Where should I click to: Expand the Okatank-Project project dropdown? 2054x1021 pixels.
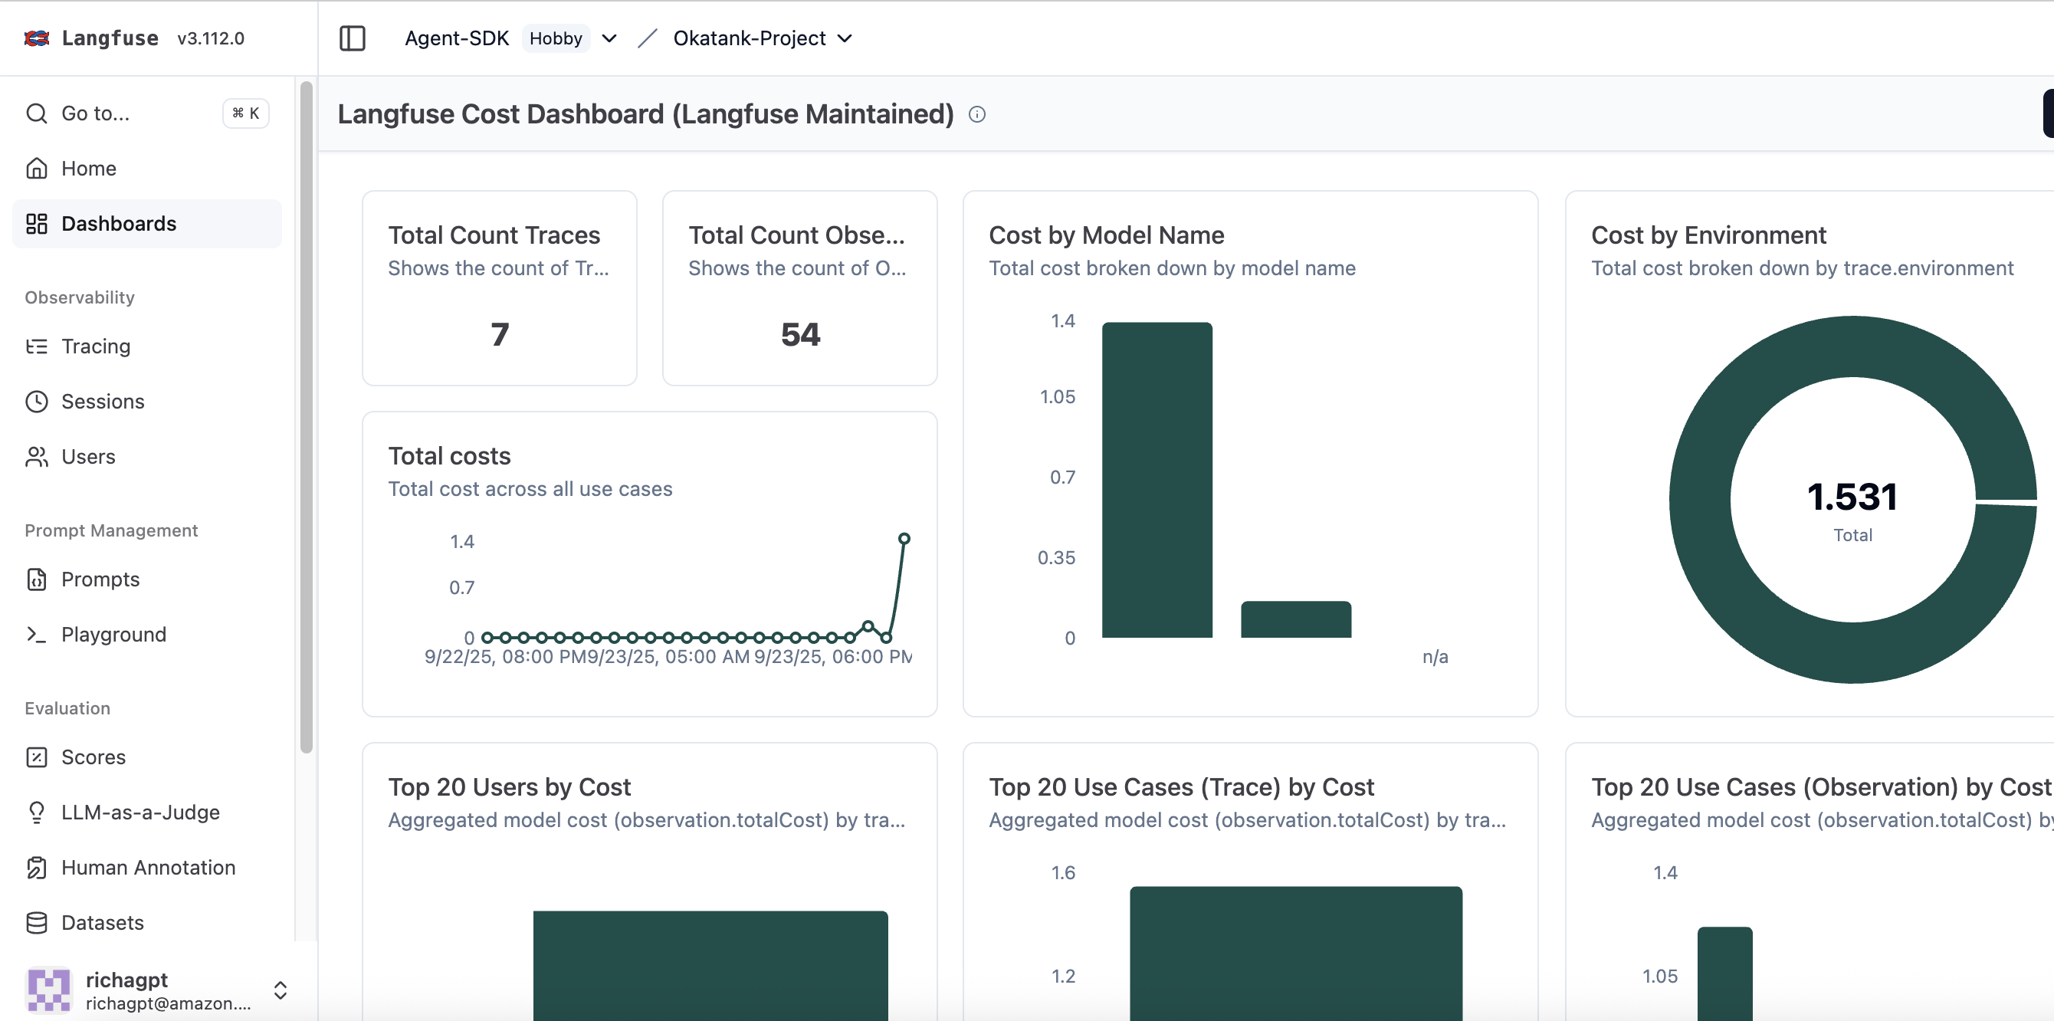coord(845,38)
